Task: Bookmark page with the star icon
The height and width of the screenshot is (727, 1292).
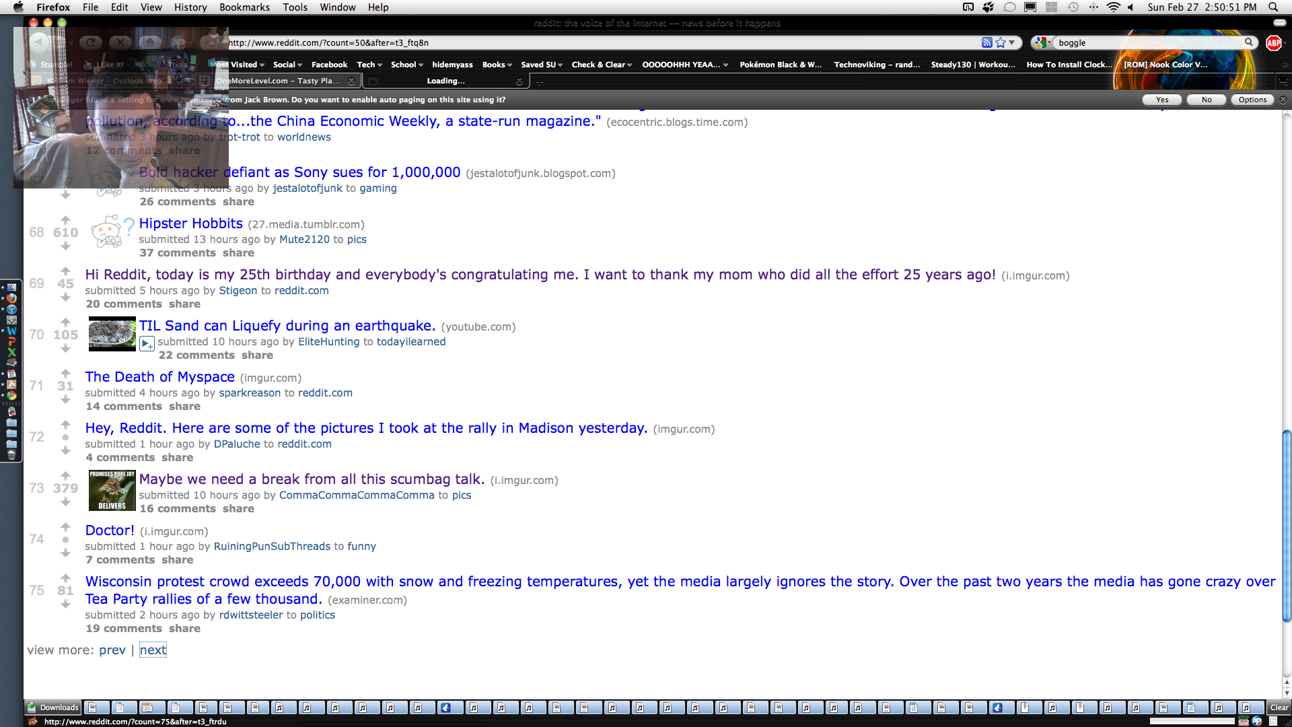Action: [1001, 42]
